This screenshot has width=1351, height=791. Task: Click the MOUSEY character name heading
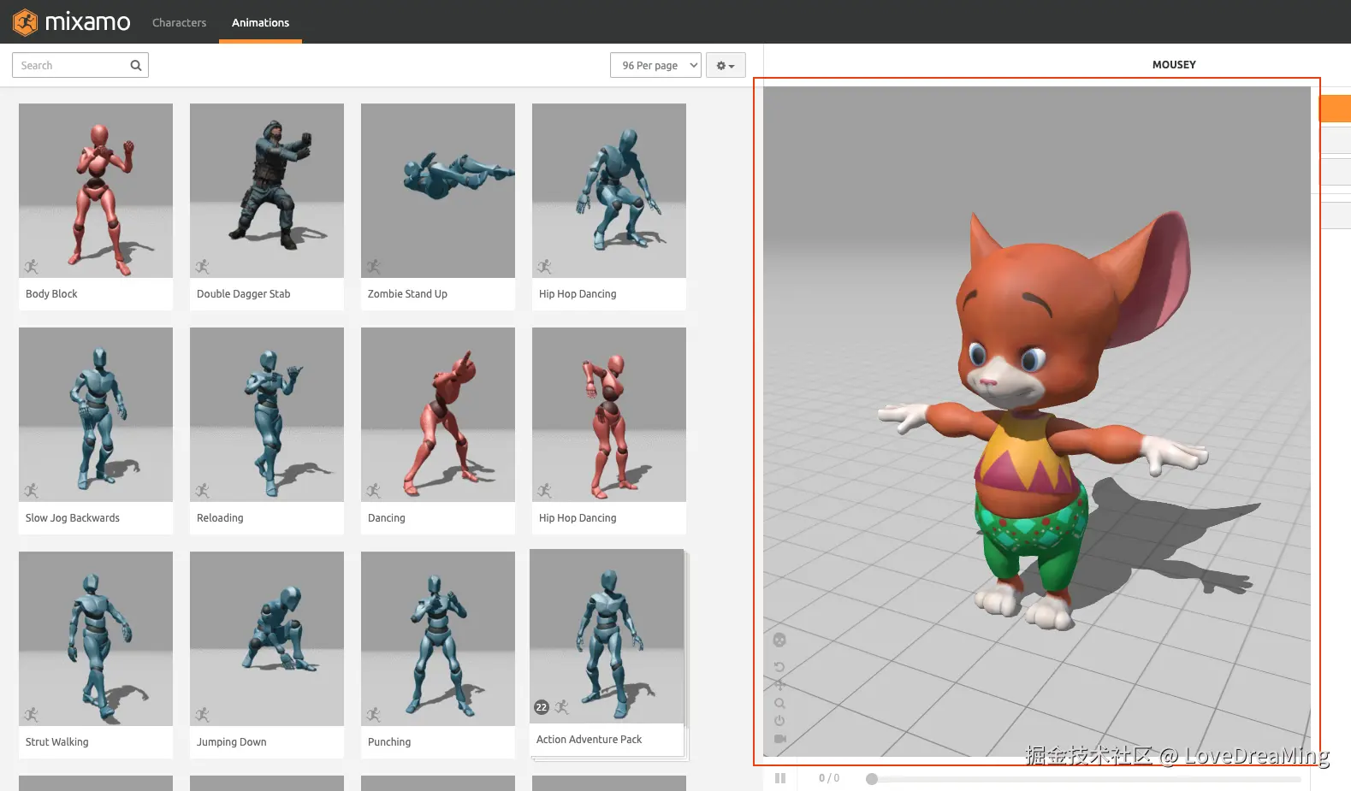pyautogui.click(x=1174, y=65)
